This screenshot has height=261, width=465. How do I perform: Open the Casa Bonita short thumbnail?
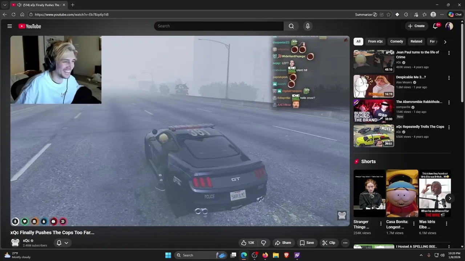(x=402, y=193)
